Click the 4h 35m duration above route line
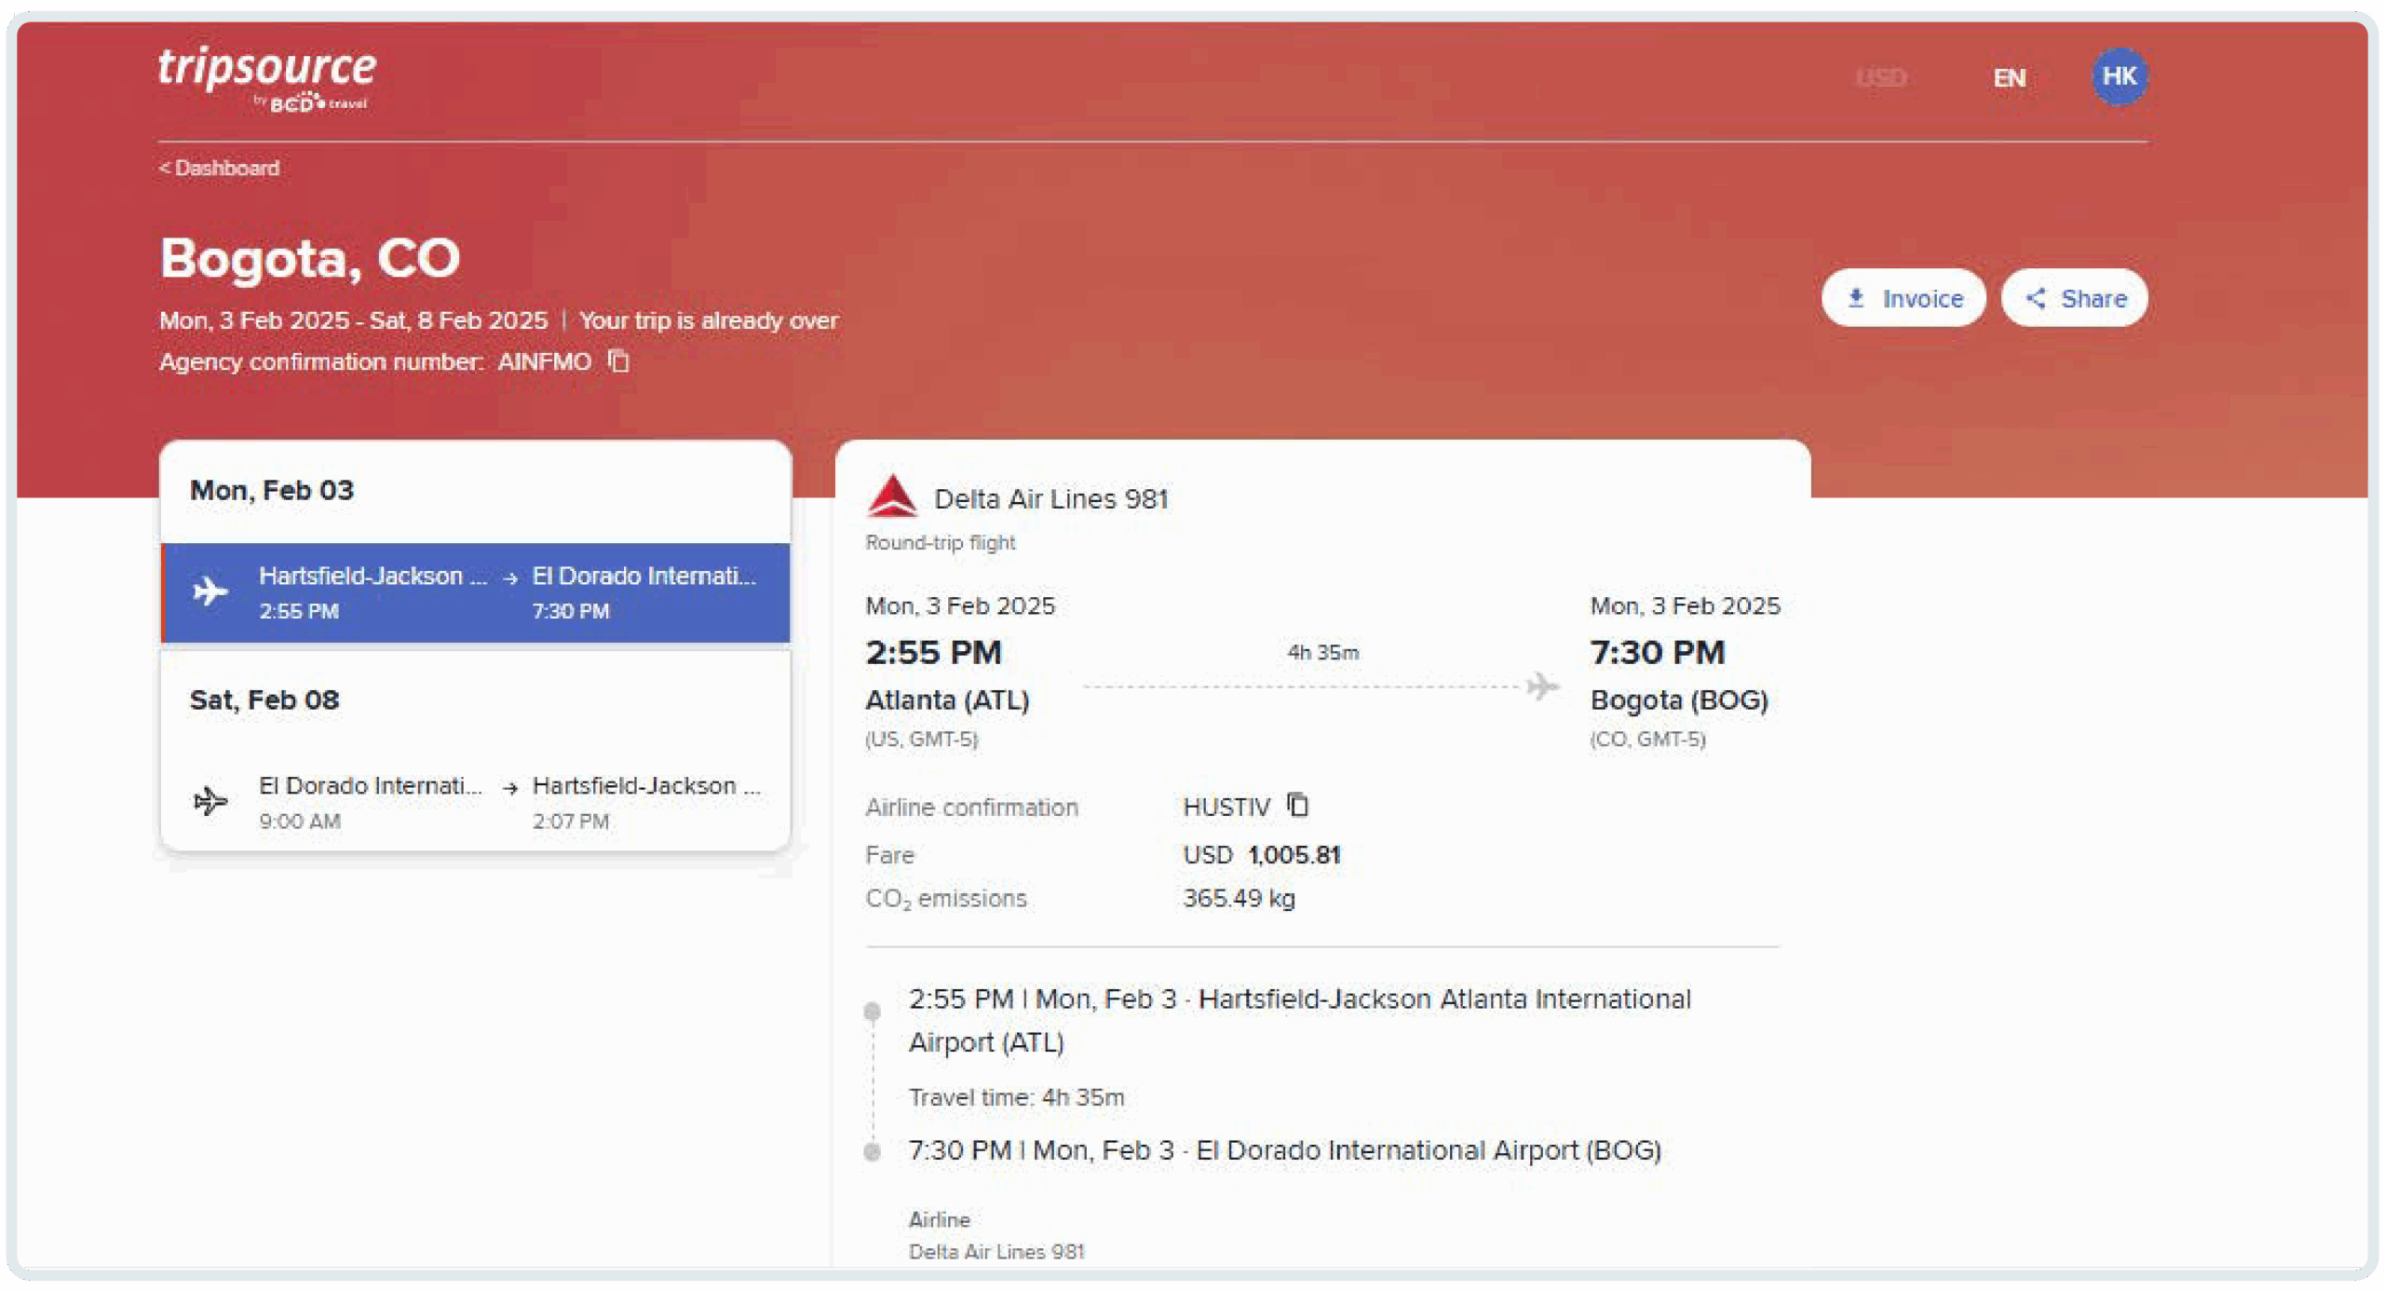Viewport: 2384px width, 1291px height. click(x=1322, y=652)
